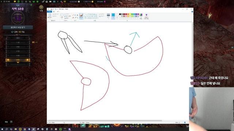Open the Windows Start menu
This screenshot has width=234, height=131.
[2, 129]
